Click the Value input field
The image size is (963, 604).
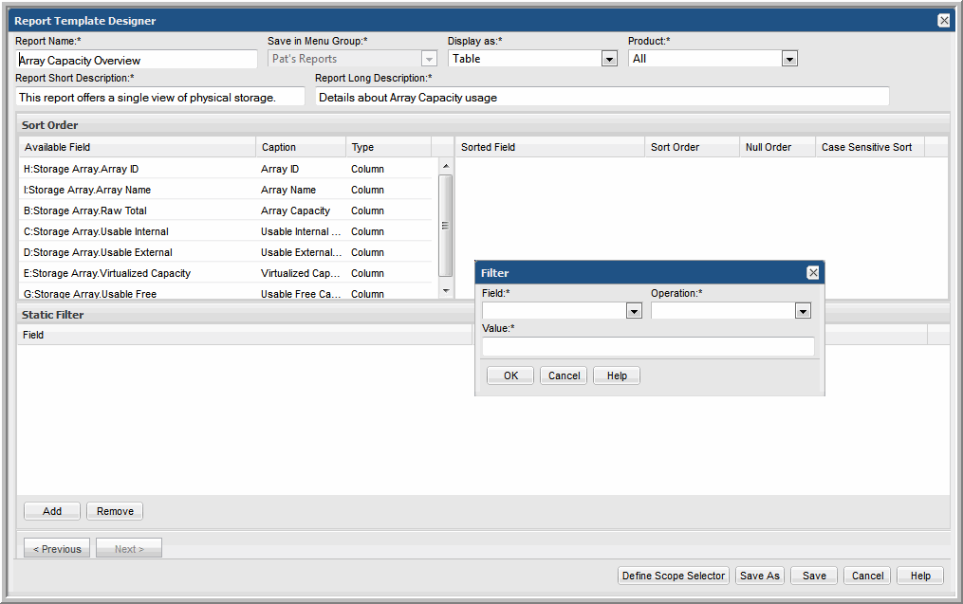coord(647,347)
